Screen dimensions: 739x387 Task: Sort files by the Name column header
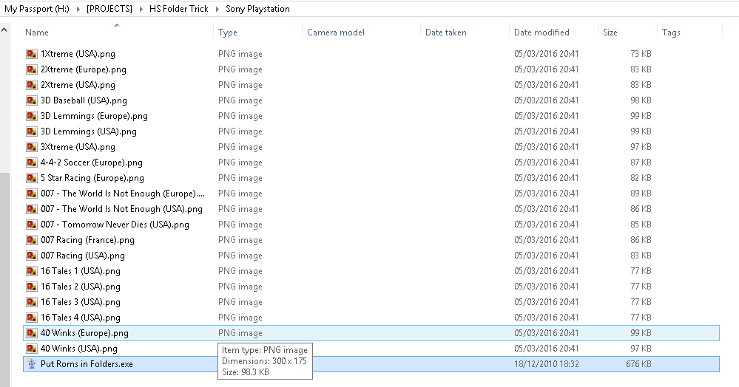click(37, 32)
